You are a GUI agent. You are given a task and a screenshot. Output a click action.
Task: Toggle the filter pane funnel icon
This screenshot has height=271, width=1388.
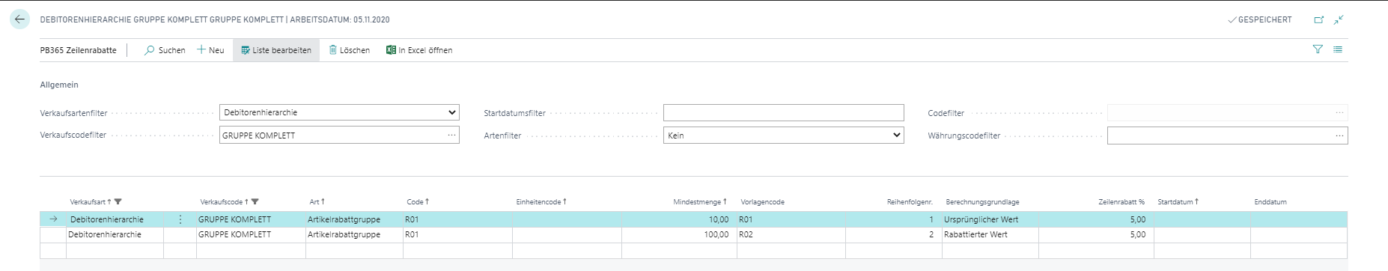click(1318, 49)
